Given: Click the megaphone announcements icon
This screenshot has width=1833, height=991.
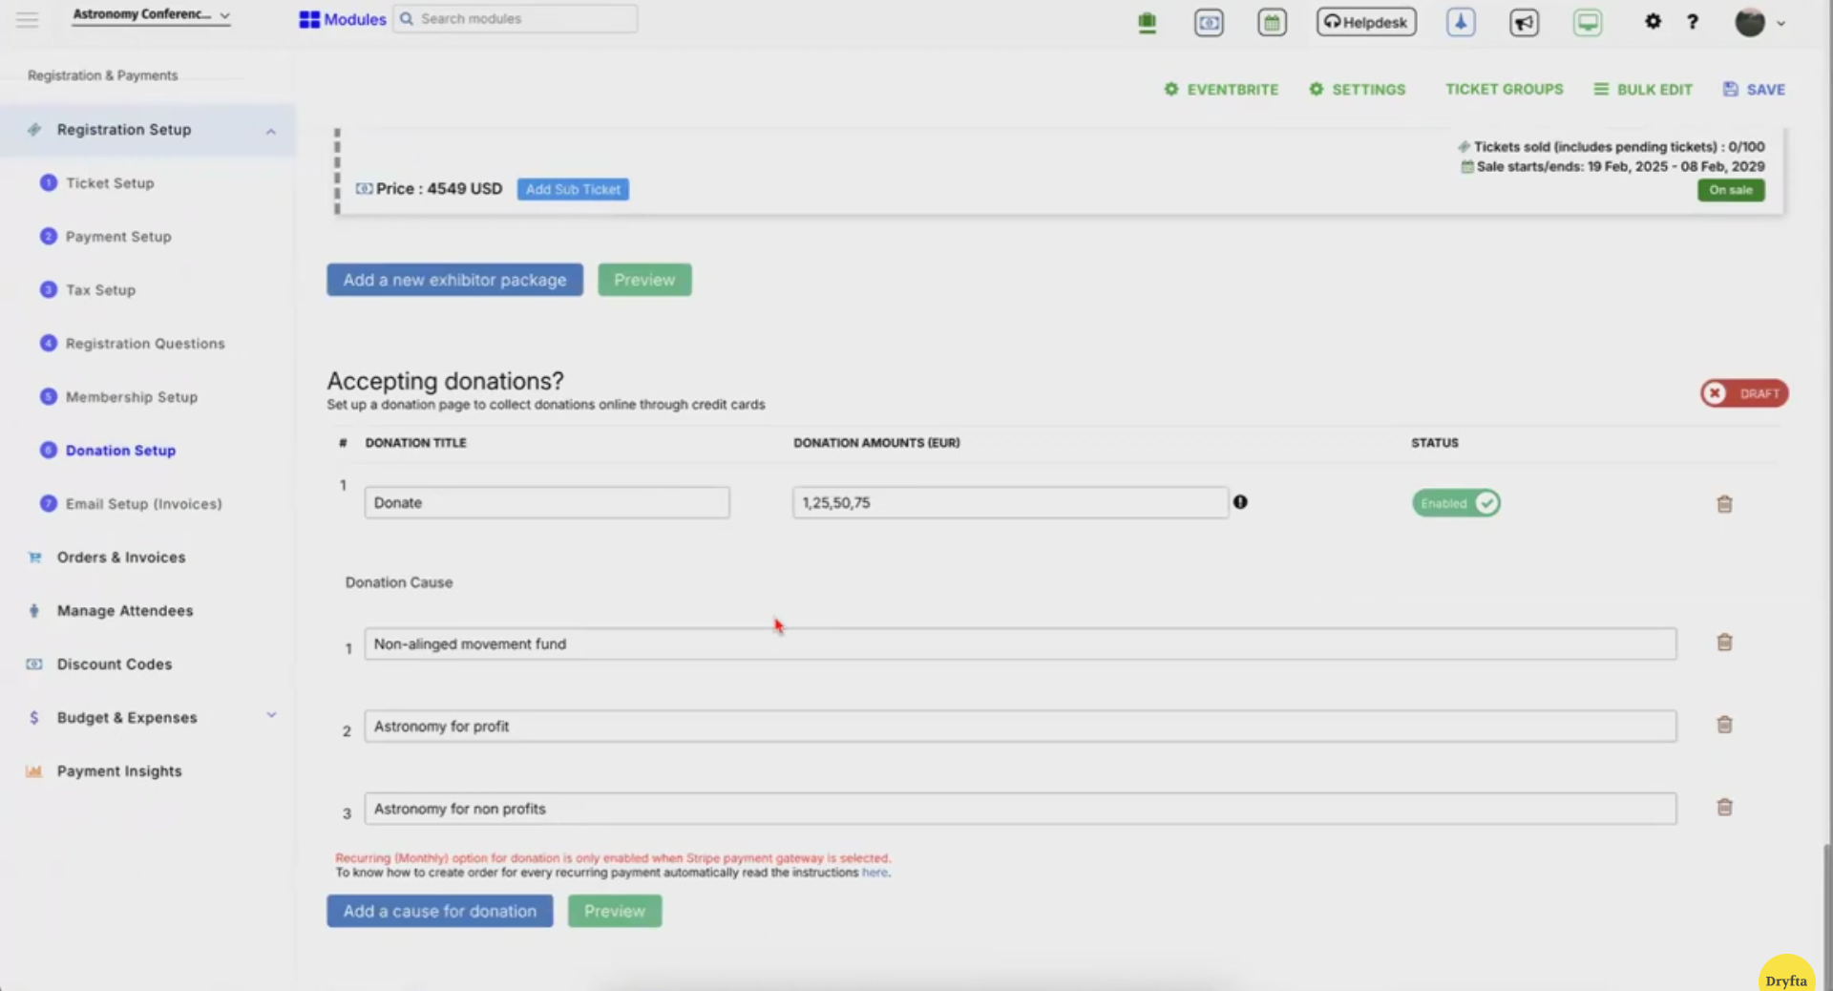Looking at the screenshot, I should tap(1524, 22).
